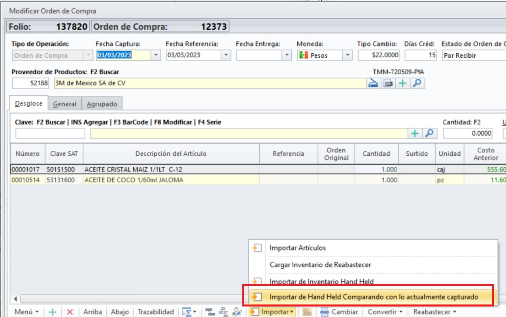Click magnifier icon in article Clave row
506x317 pixels.
click(429, 134)
